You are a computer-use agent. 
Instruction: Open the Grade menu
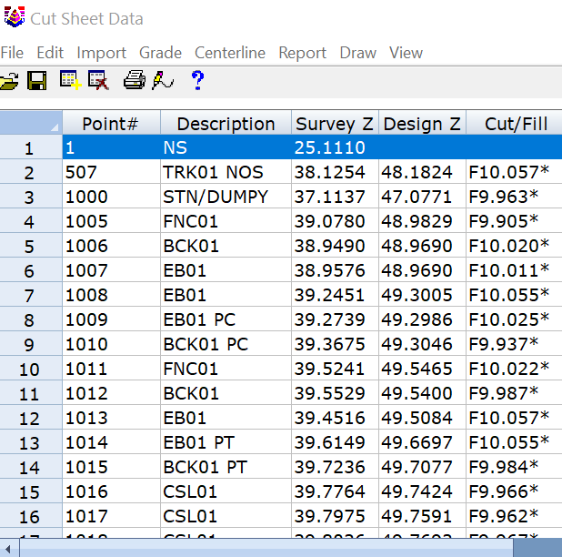point(160,53)
